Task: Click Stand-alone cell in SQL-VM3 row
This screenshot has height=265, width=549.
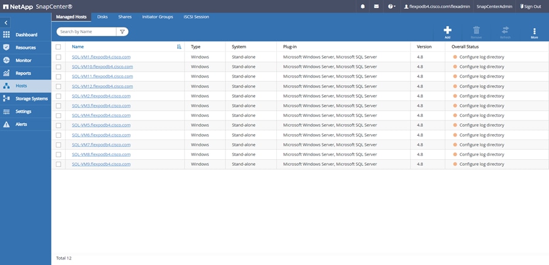Action: pos(243,106)
